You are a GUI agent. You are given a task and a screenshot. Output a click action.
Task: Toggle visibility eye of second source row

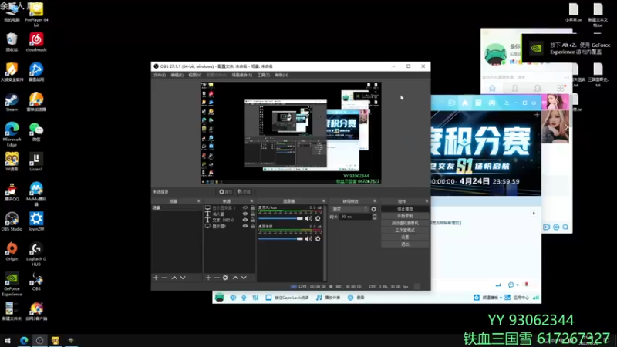(x=245, y=214)
